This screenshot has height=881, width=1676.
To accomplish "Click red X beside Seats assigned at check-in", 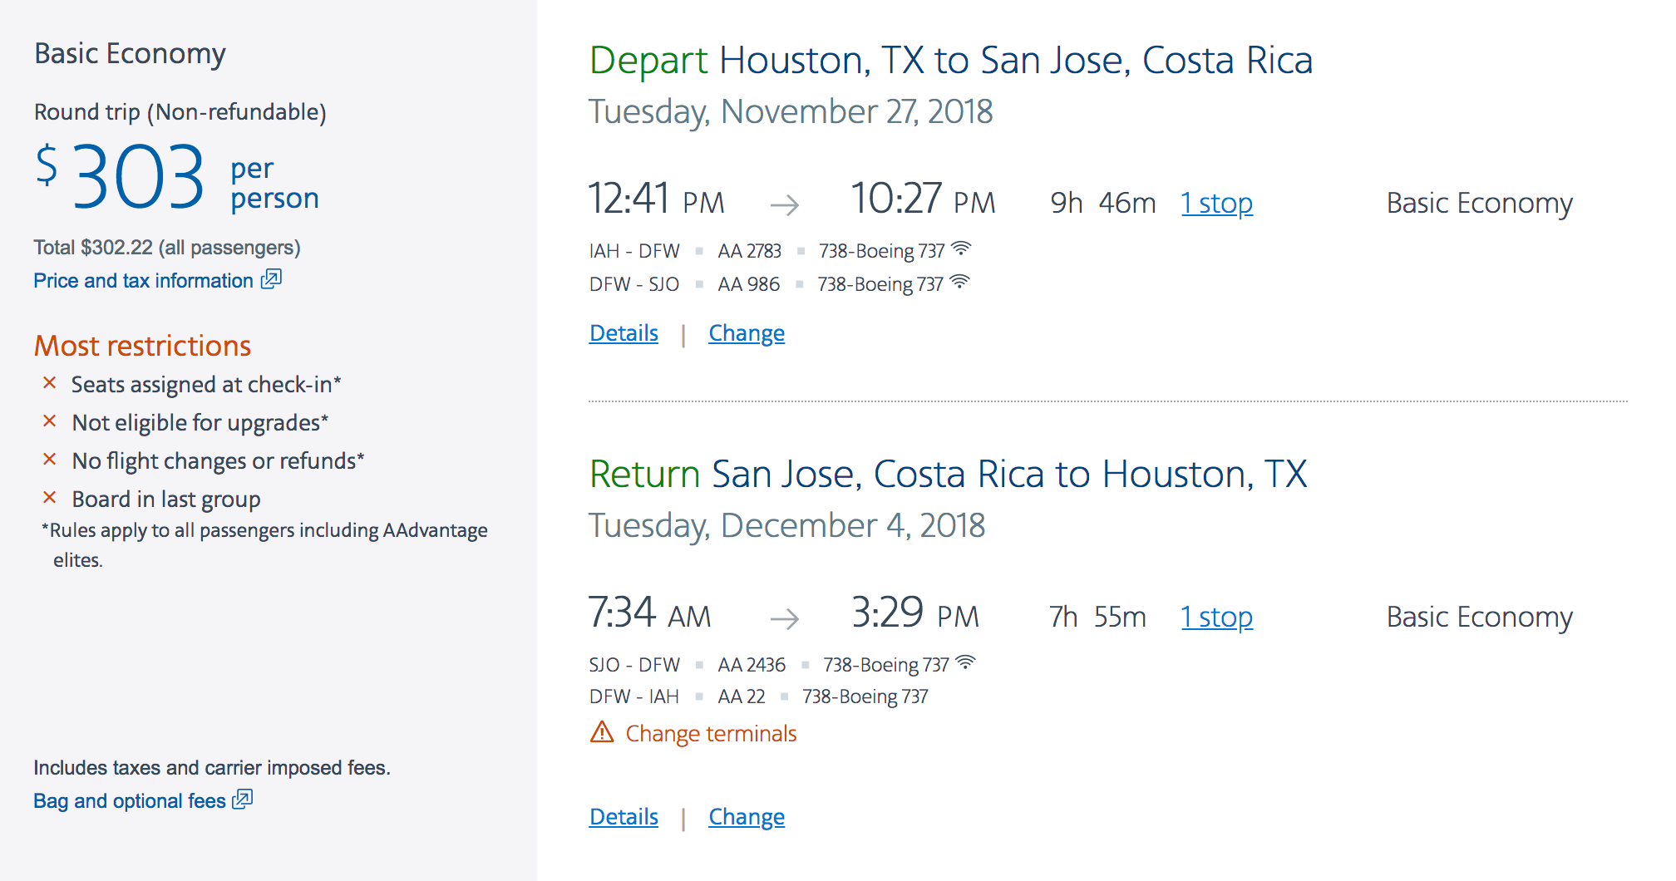I will [50, 383].
